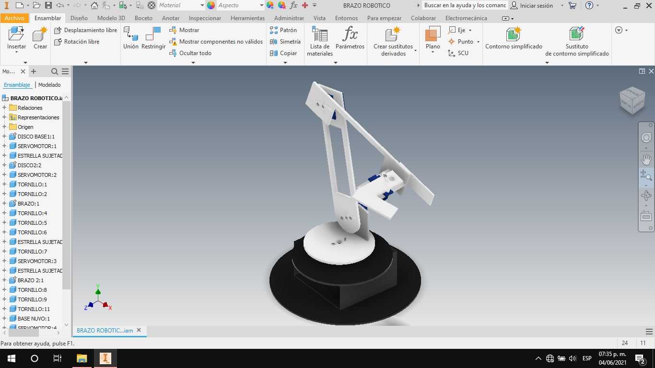655x368 pixels.
Task: Click the SCU coordinate system tool
Action: [458, 53]
